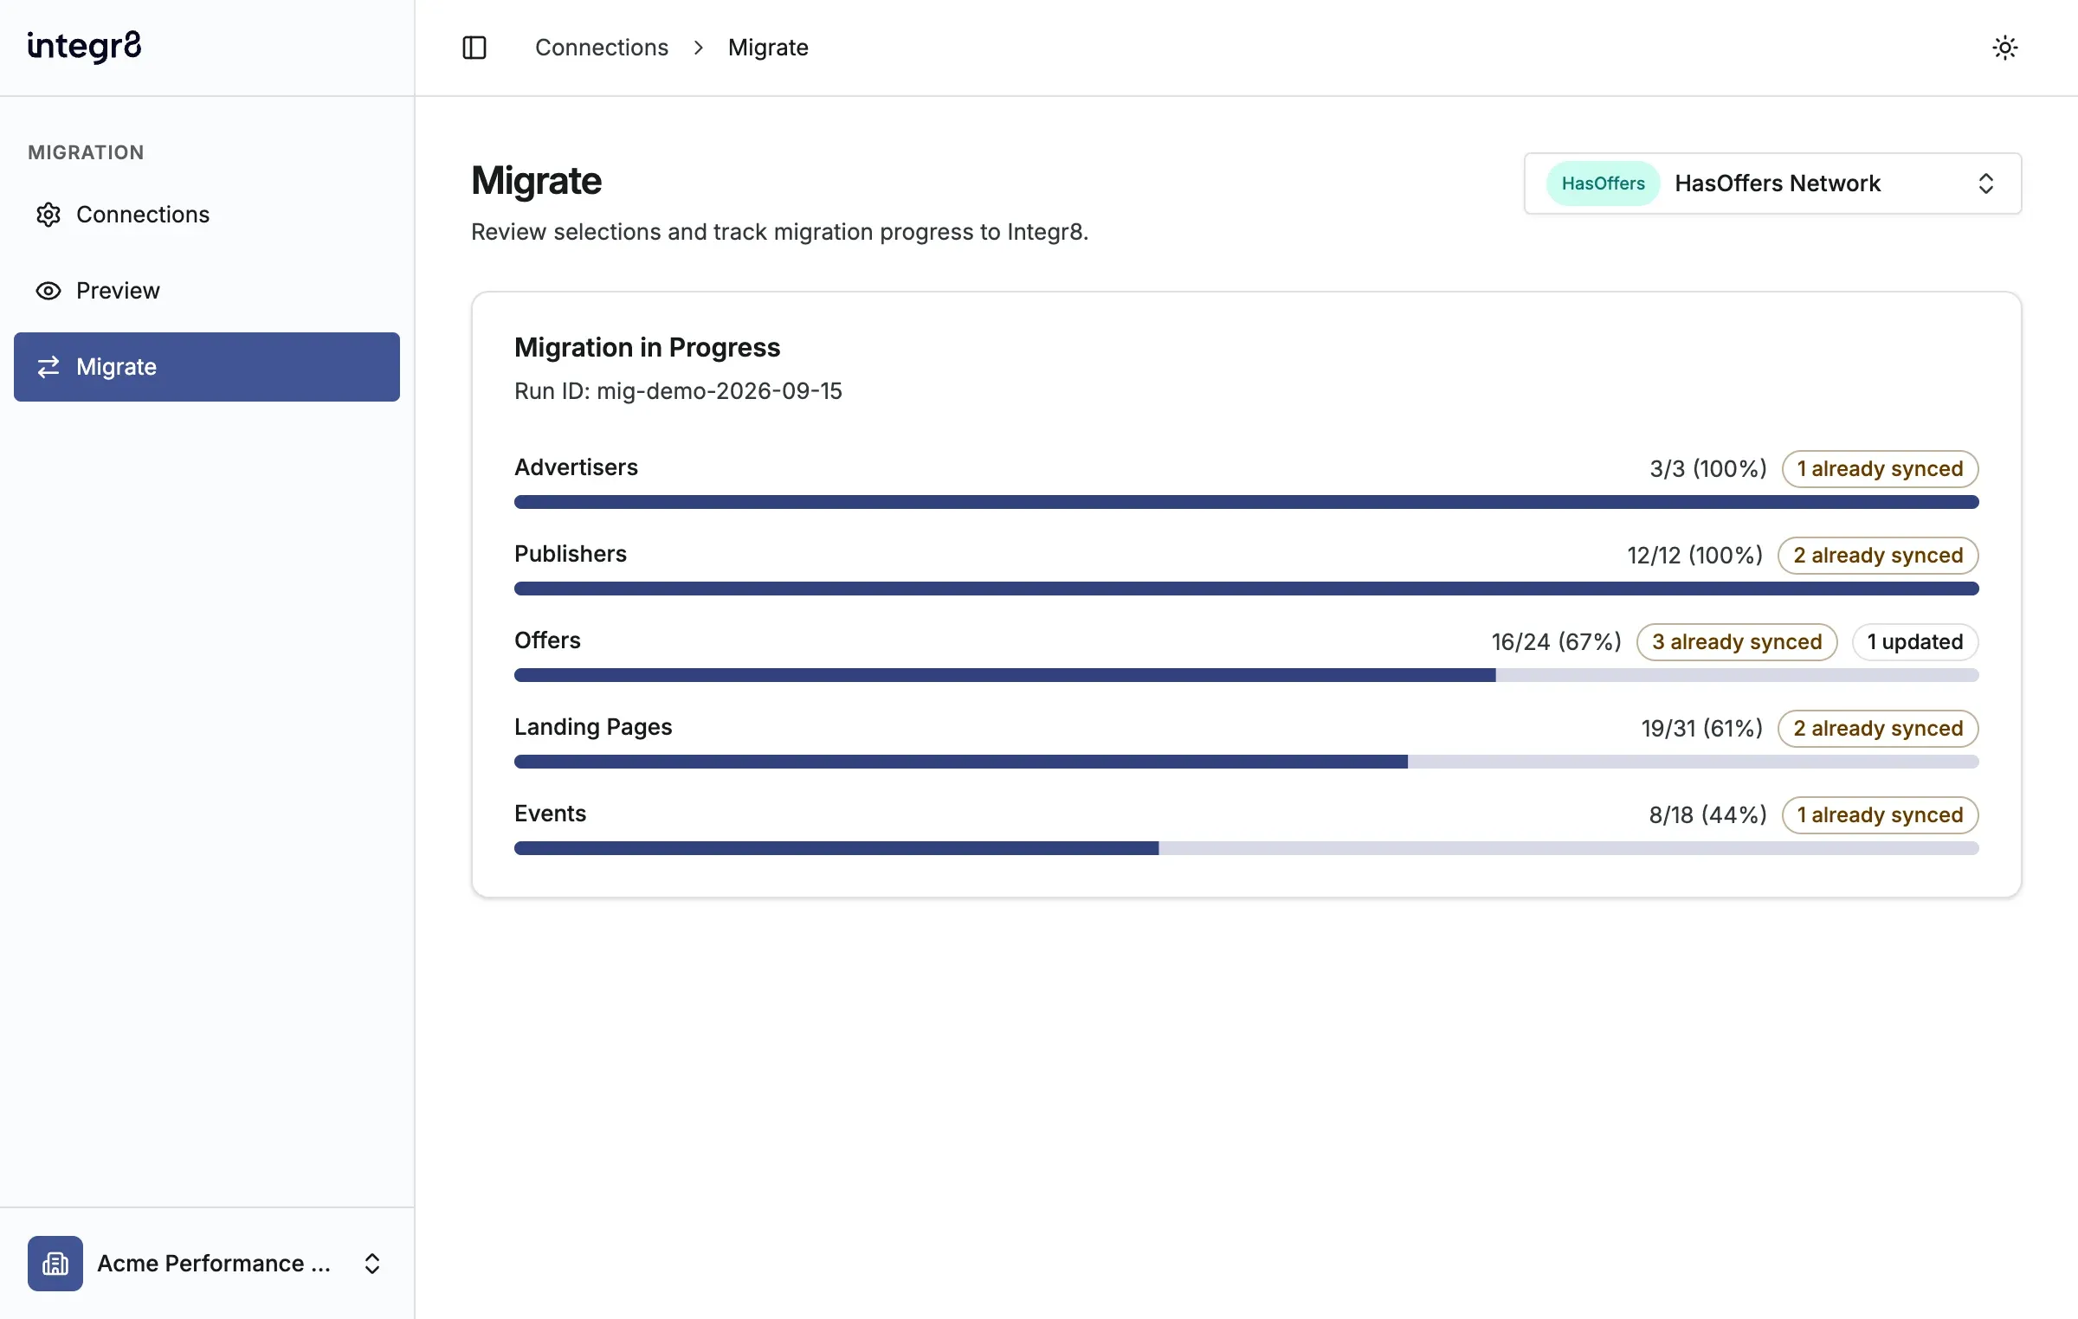Click Events '1 already synced' badge
This screenshot has width=2078, height=1319.
pyautogui.click(x=1880, y=815)
